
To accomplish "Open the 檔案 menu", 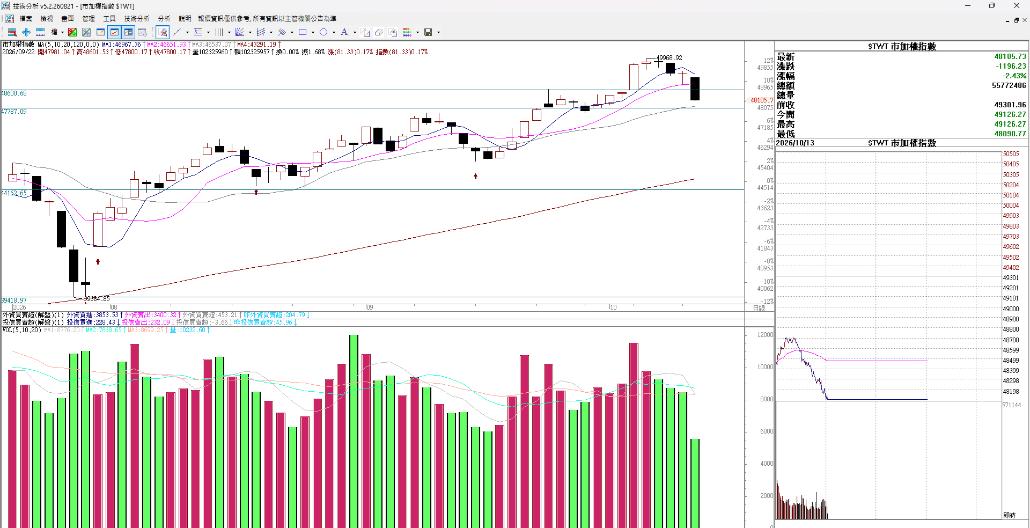I will [26, 18].
